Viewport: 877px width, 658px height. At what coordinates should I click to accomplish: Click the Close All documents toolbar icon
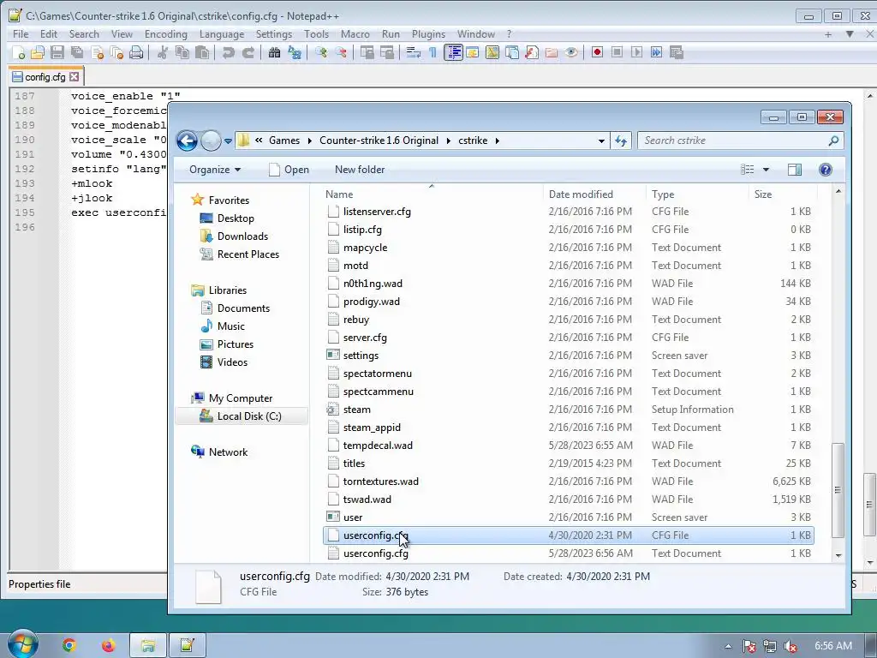coord(116,52)
